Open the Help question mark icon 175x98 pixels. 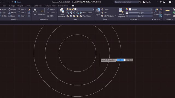pos(170,2)
